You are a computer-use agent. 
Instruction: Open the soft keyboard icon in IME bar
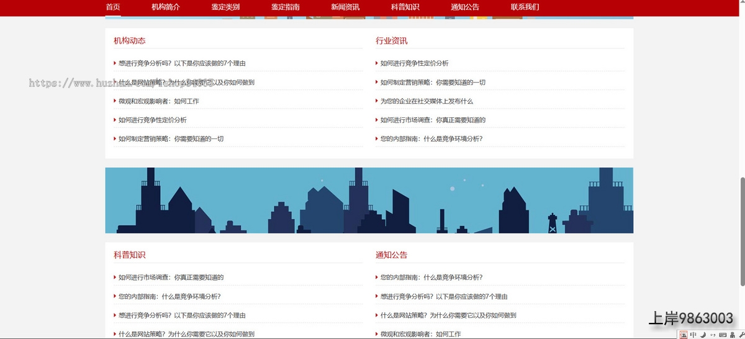[x=723, y=335]
